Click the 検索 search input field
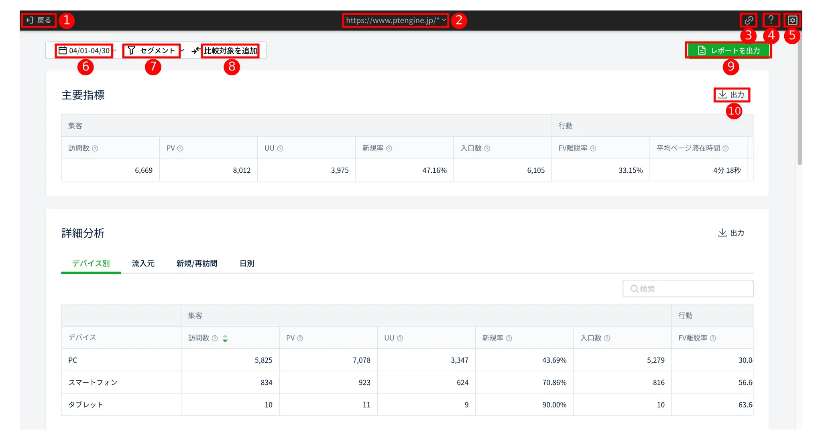Screen dimensions: 822x440 point(688,289)
